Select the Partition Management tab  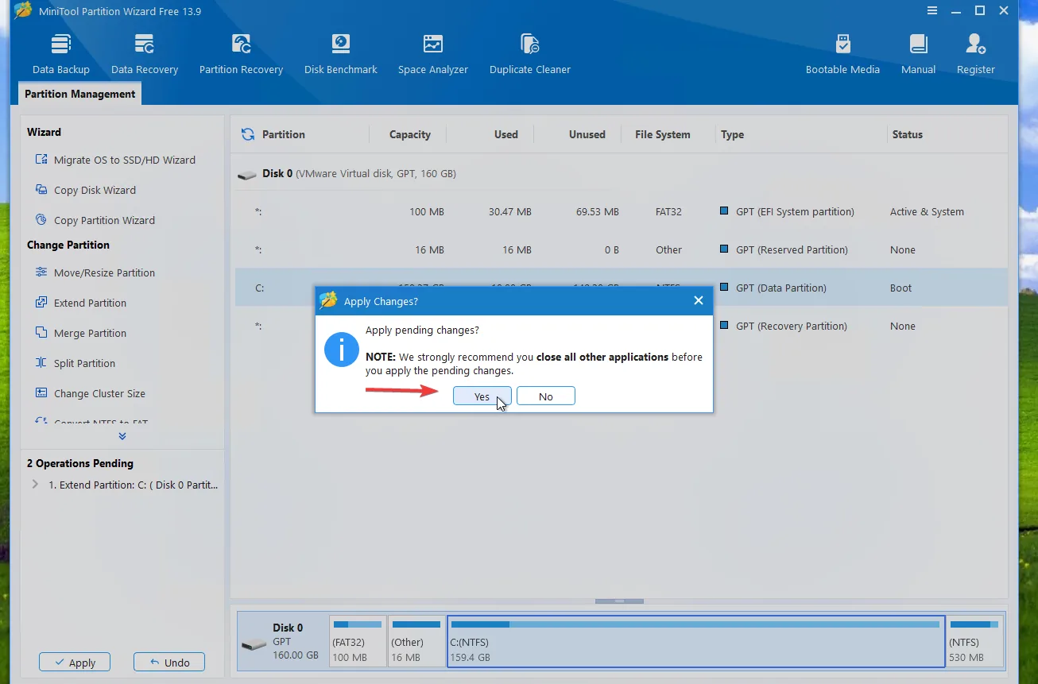tap(79, 94)
